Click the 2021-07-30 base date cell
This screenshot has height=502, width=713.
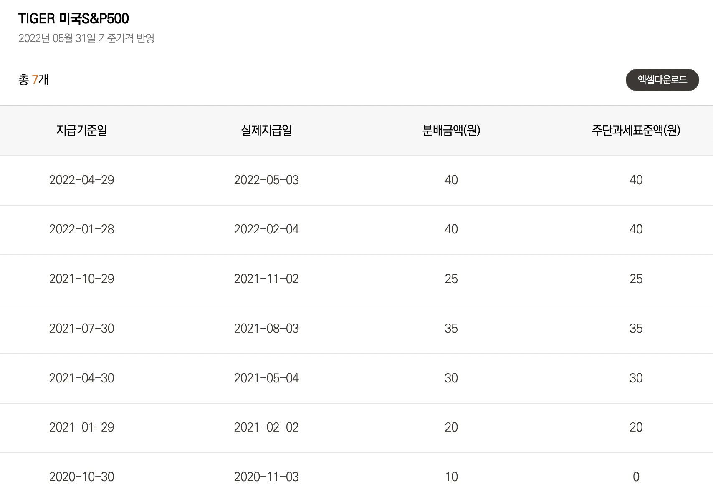coord(82,329)
